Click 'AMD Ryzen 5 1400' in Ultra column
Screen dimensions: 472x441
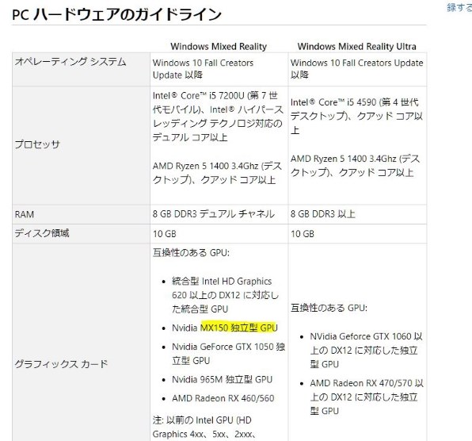(x=356, y=166)
